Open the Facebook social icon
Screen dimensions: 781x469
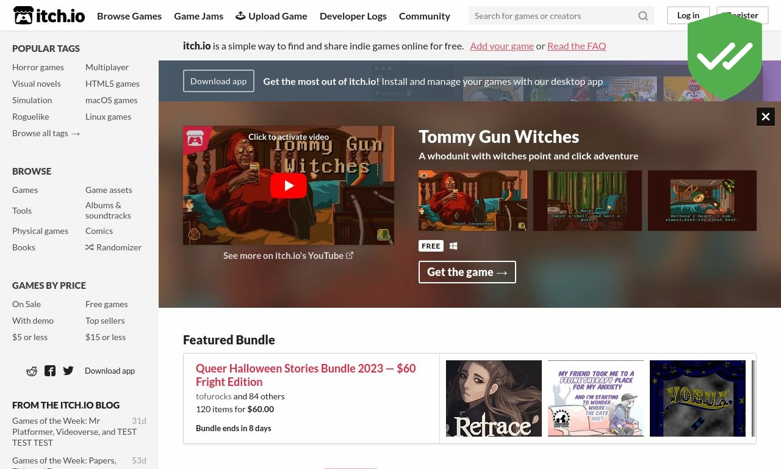pos(50,371)
